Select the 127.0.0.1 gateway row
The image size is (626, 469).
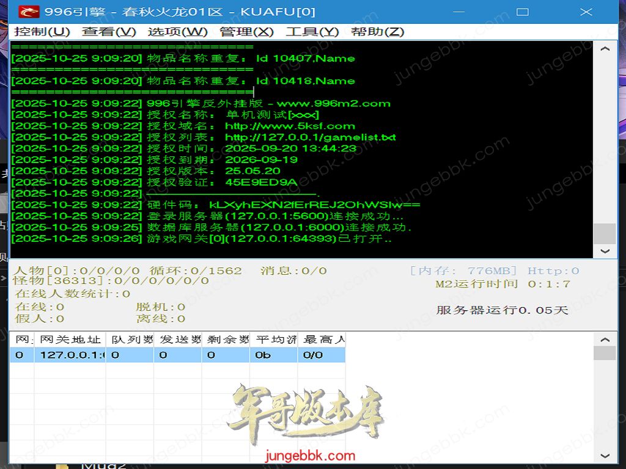72,355
